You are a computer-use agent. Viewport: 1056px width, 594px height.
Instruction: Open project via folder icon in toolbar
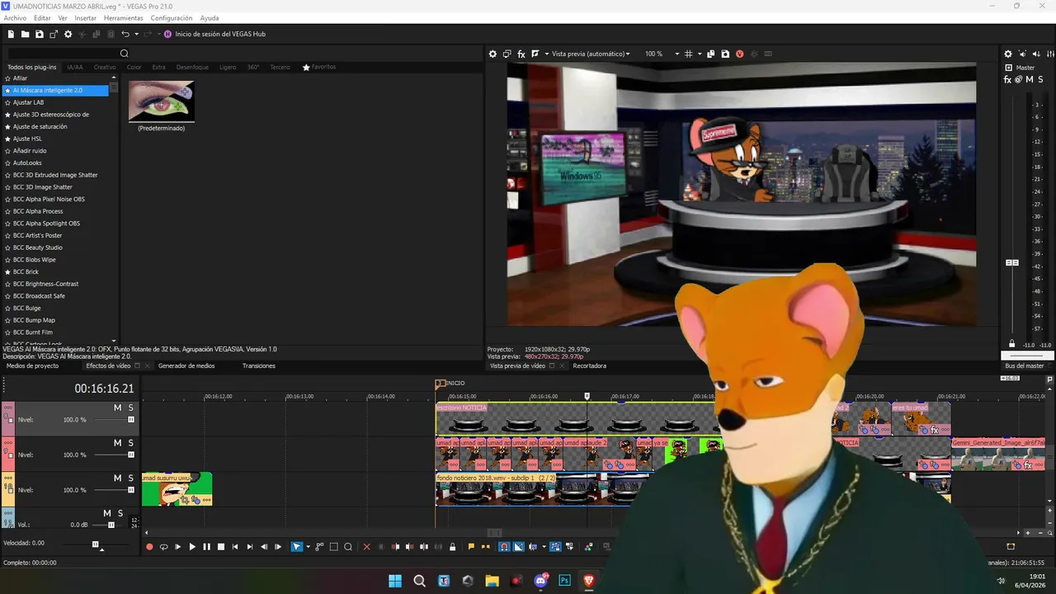[26, 34]
